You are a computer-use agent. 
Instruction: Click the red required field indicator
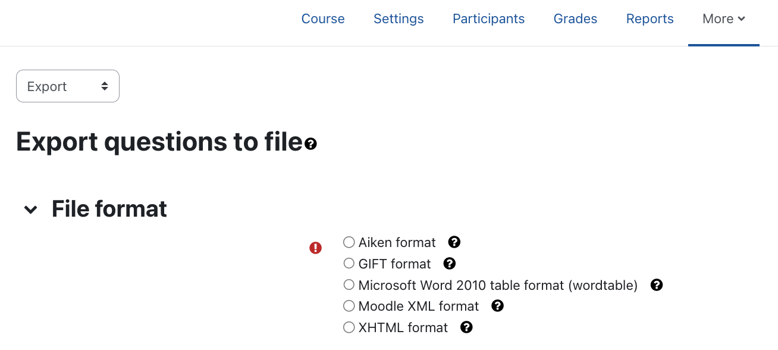tap(315, 248)
